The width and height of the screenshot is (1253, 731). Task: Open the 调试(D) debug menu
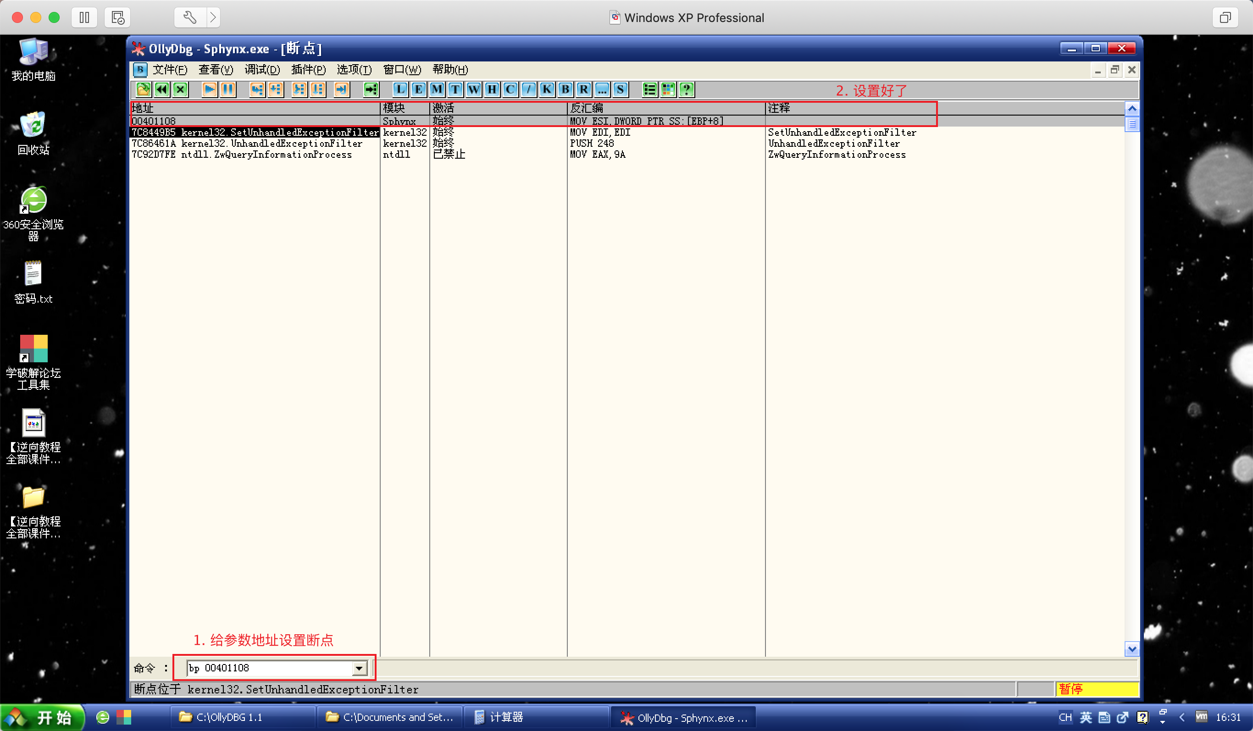coord(262,70)
